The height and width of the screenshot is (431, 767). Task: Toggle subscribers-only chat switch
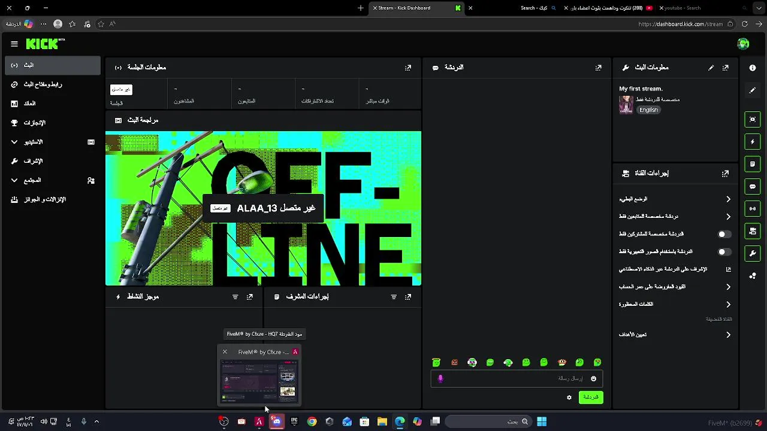click(x=724, y=234)
